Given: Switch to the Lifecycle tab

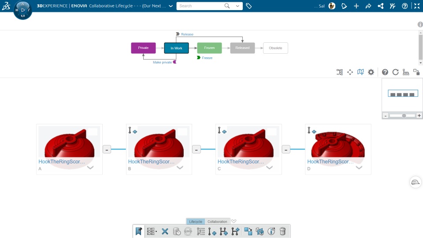Looking at the screenshot, I should 196,222.
